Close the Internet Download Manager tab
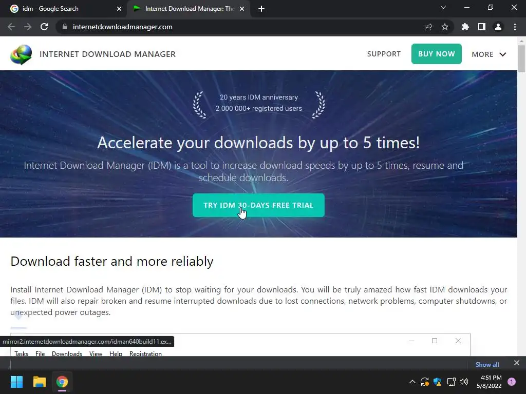 click(x=242, y=9)
